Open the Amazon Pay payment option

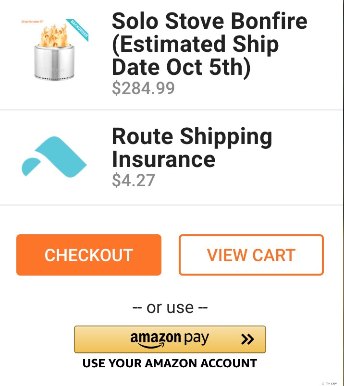coord(170,339)
